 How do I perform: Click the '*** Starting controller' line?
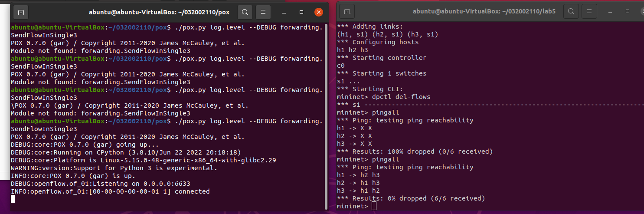382,58
